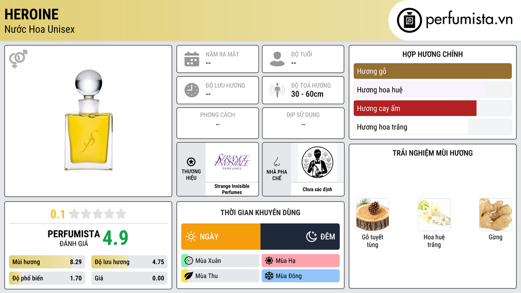Viewport: 521px width, 293px height.
Task: Click the star badge icon above Thương hiệu
Action: [191, 162]
